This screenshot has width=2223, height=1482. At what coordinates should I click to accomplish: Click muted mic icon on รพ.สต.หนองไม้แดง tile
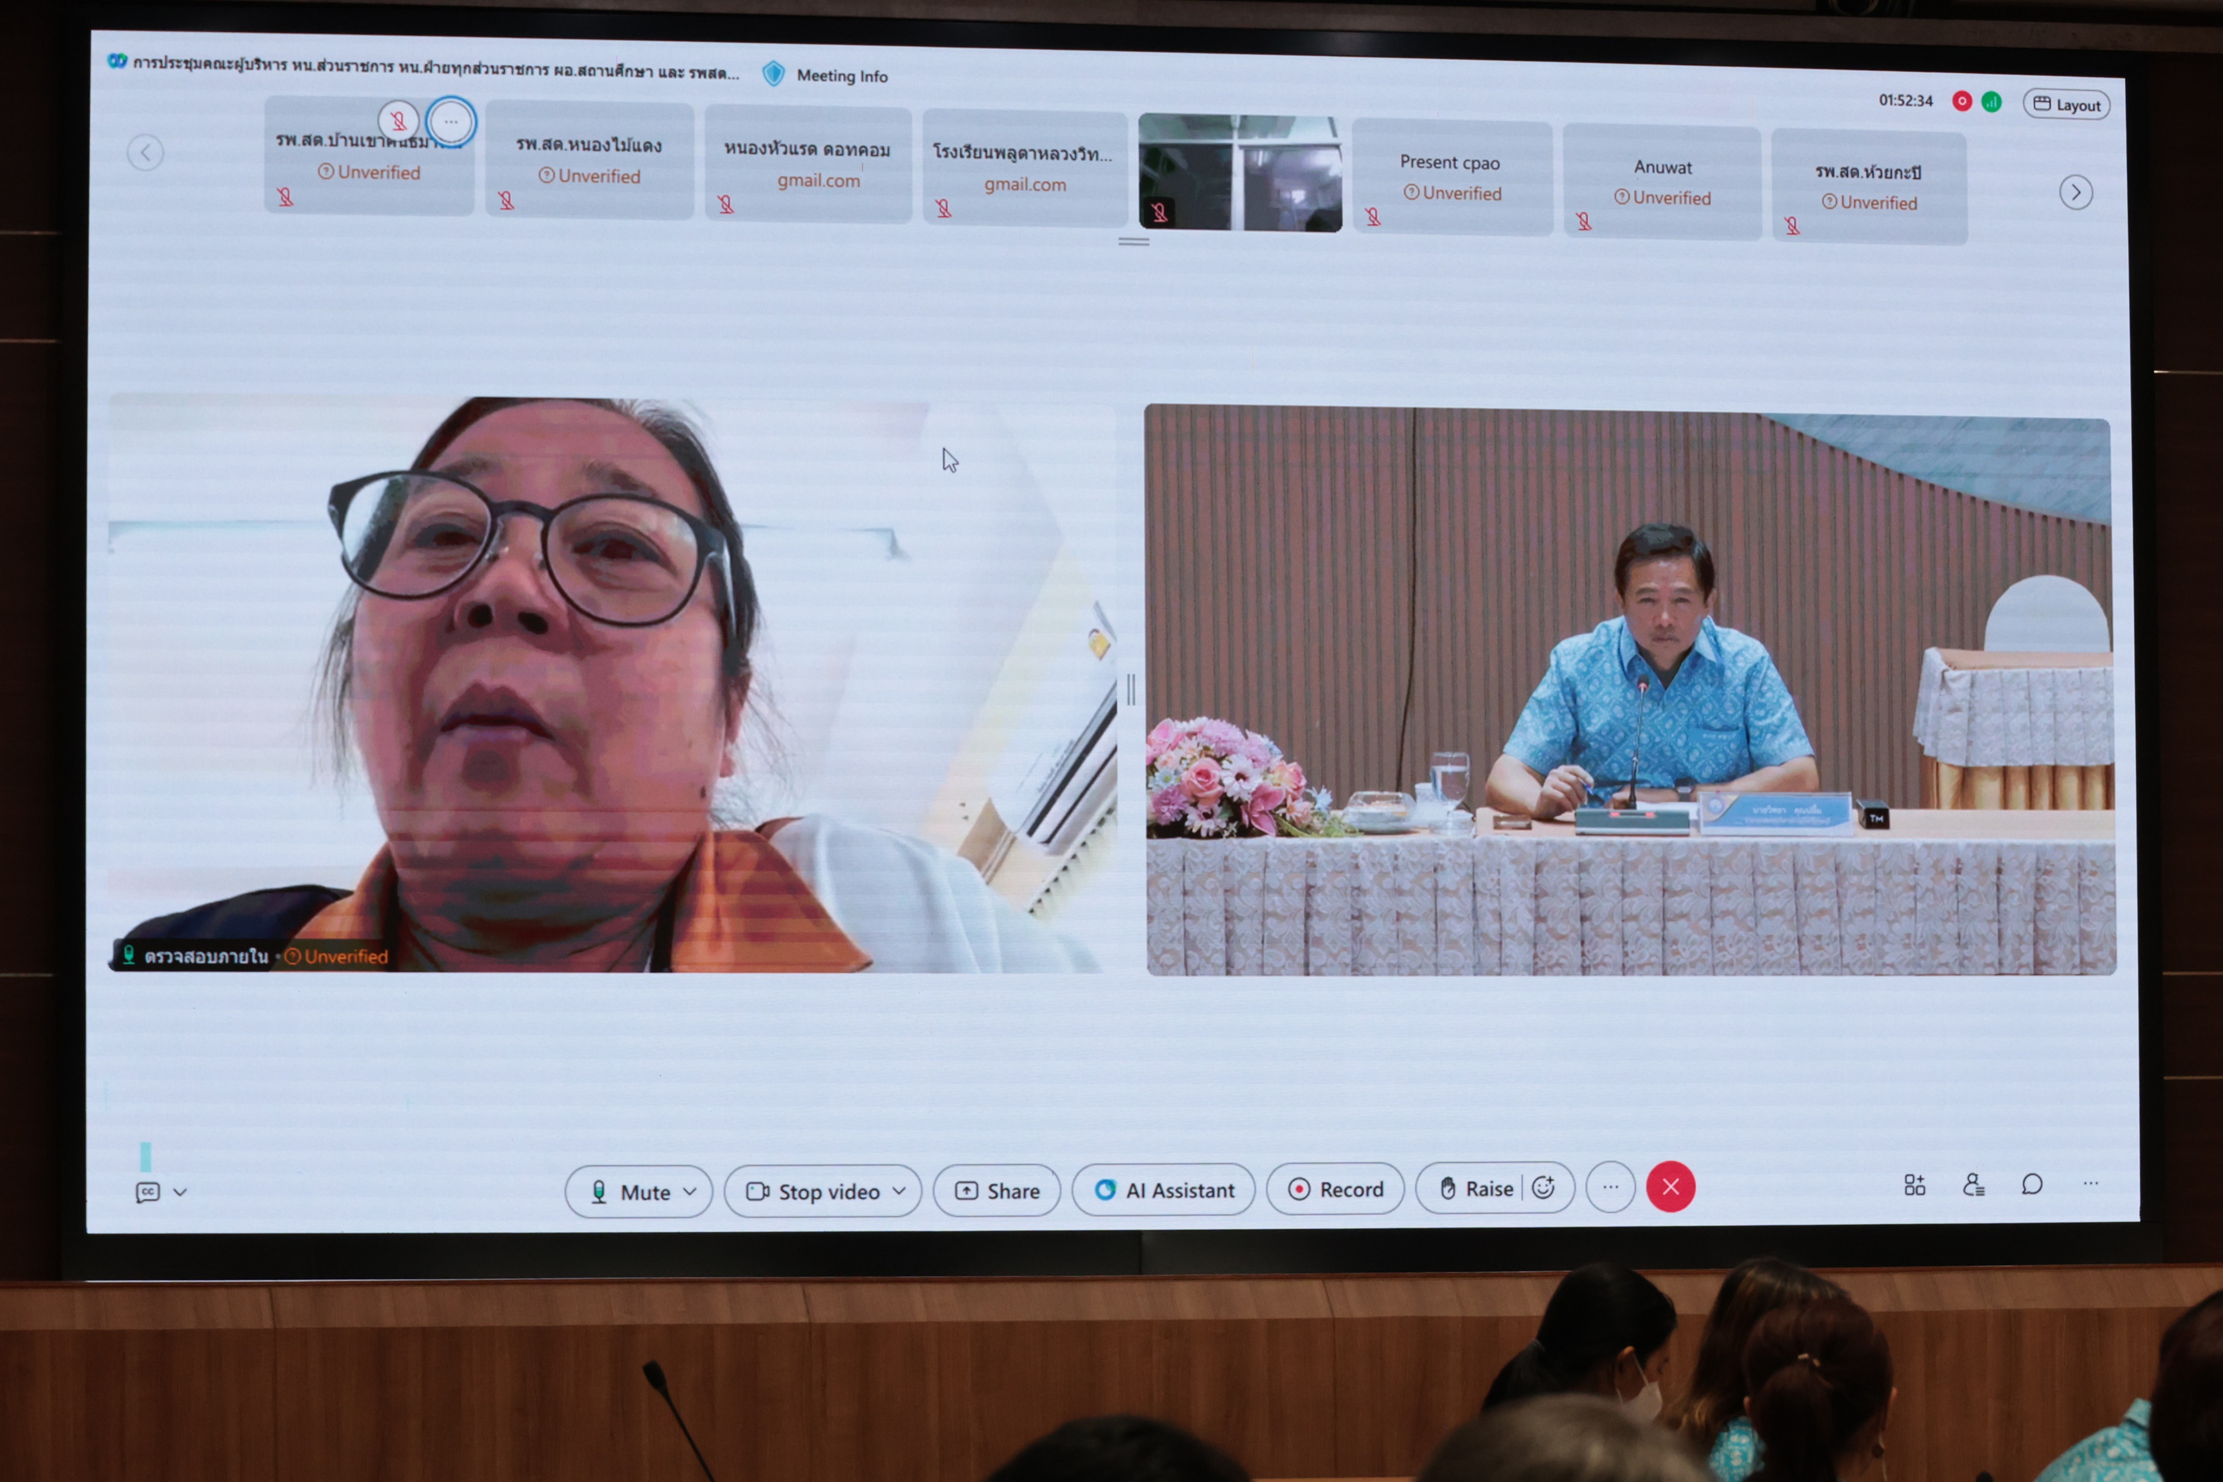(507, 200)
